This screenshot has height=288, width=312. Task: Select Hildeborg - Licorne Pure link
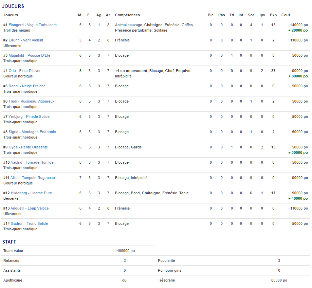31,193
